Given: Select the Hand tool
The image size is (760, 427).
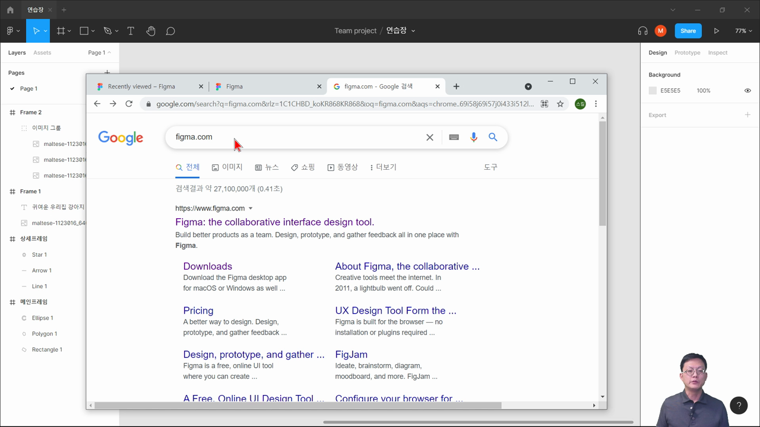Looking at the screenshot, I should click(151, 31).
